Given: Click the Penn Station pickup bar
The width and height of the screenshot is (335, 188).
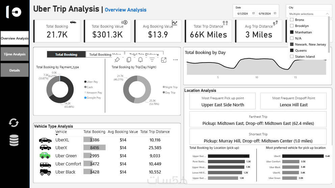Looking at the screenshot, I should [226, 162].
